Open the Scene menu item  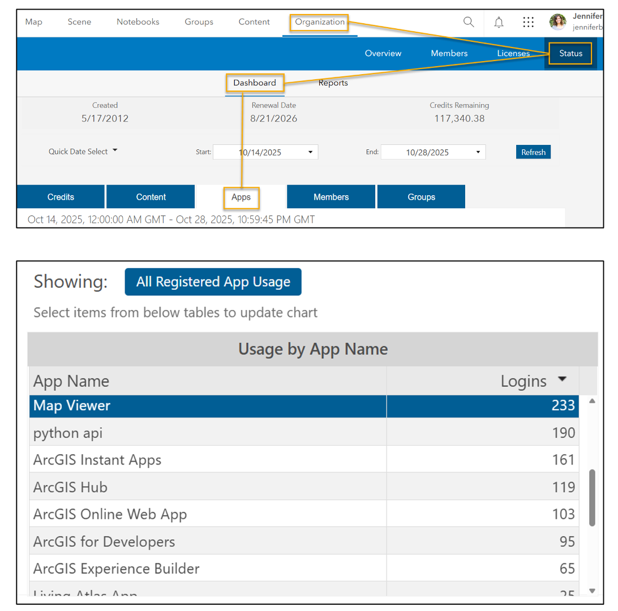coord(79,21)
